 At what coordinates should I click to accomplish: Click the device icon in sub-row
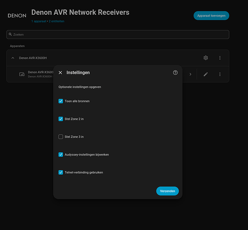[x=22, y=74]
